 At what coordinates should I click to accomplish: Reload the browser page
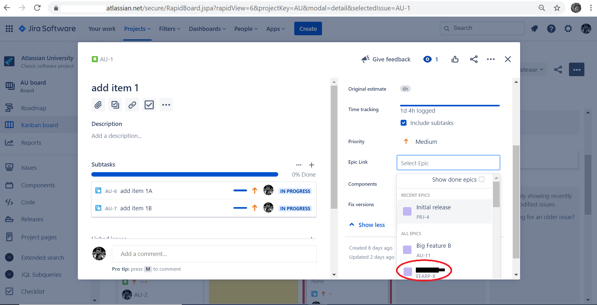coord(37,8)
